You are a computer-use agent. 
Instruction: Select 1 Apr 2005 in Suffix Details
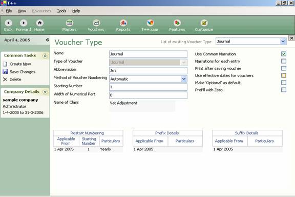tap(223, 149)
